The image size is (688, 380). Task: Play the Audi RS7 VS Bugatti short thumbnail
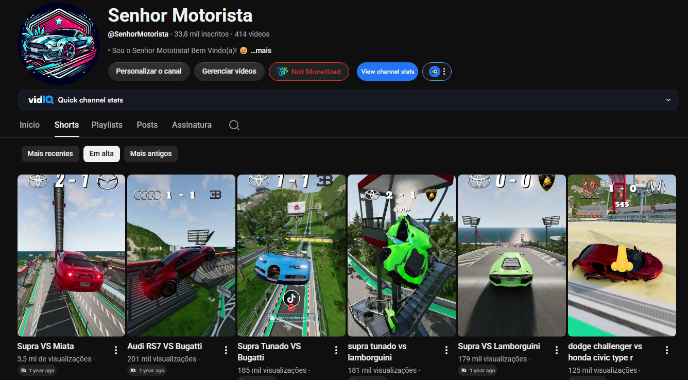pyautogui.click(x=181, y=255)
